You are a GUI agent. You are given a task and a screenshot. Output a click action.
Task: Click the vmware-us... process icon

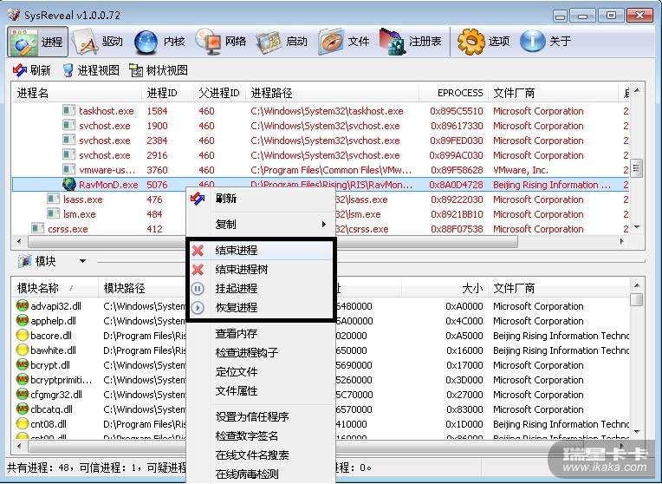68,169
